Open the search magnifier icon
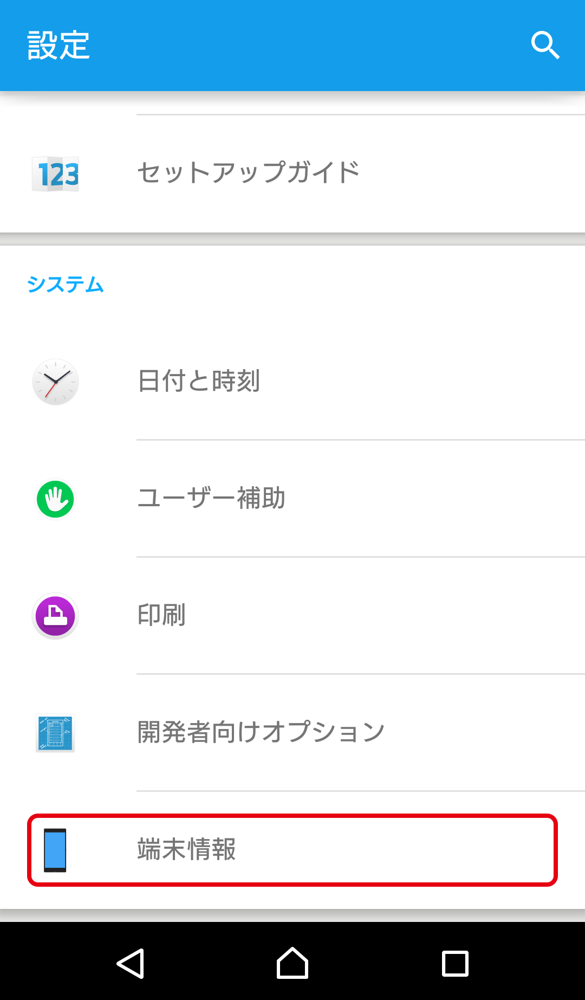This screenshot has height=1000, width=585. (x=545, y=45)
